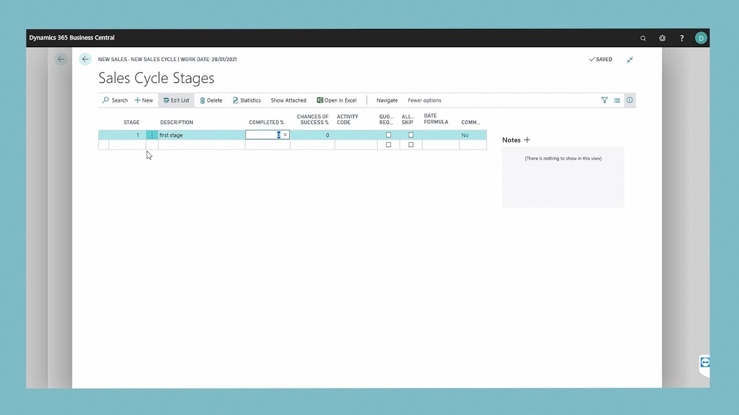Open row options for first stage

coord(152,135)
